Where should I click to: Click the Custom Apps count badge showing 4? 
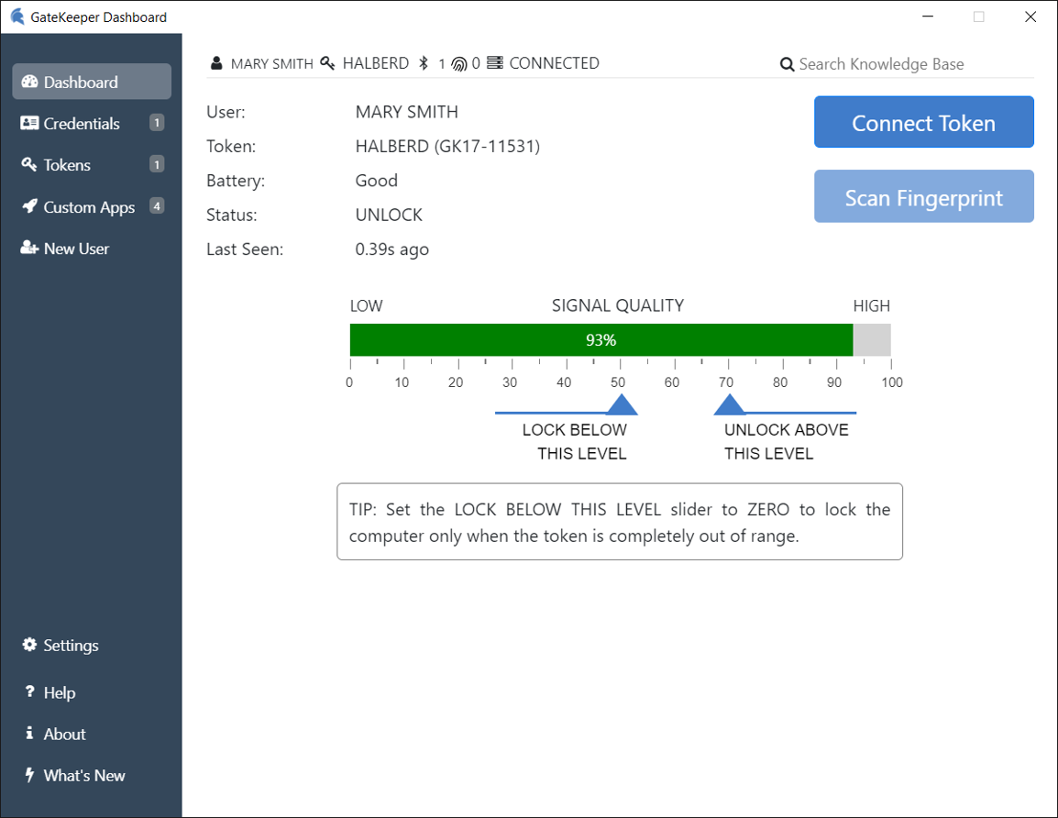pos(157,205)
